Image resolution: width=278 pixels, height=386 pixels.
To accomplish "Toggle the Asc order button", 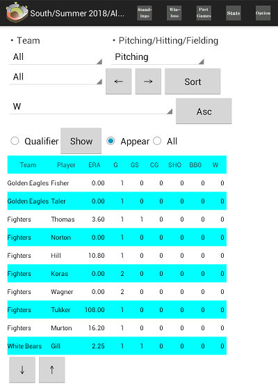I will (204, 111).
